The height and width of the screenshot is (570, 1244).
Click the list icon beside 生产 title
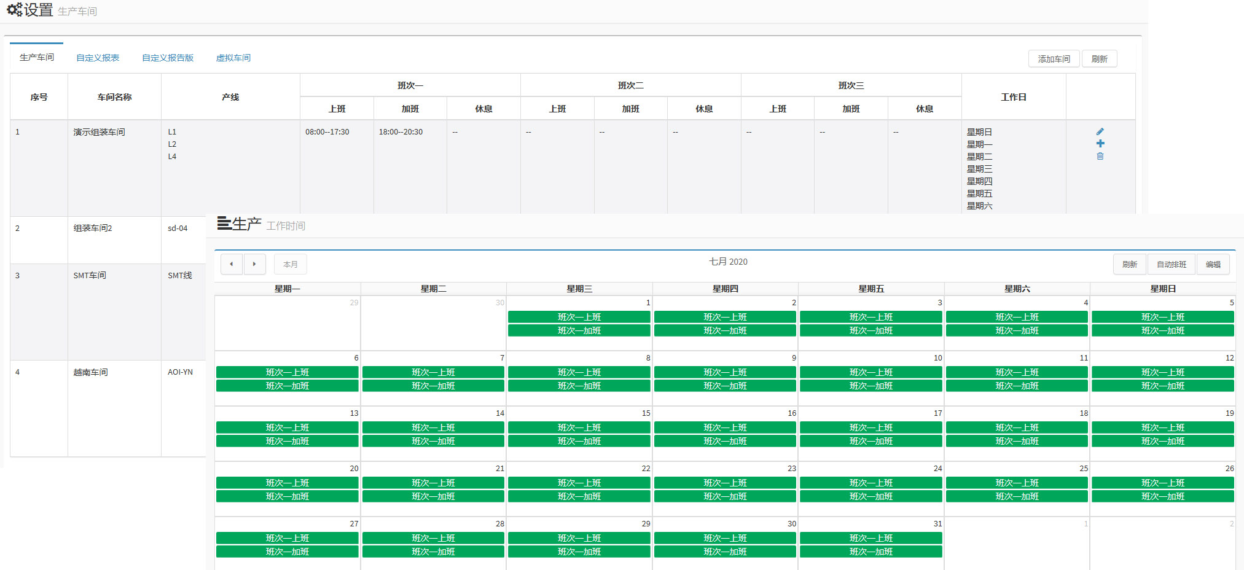pyautogui.click(x=224, y=224)
